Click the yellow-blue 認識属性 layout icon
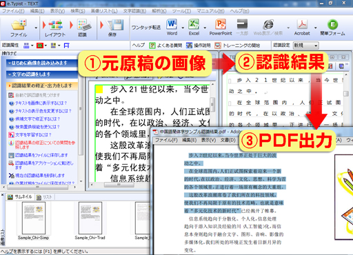 point(53,45)
